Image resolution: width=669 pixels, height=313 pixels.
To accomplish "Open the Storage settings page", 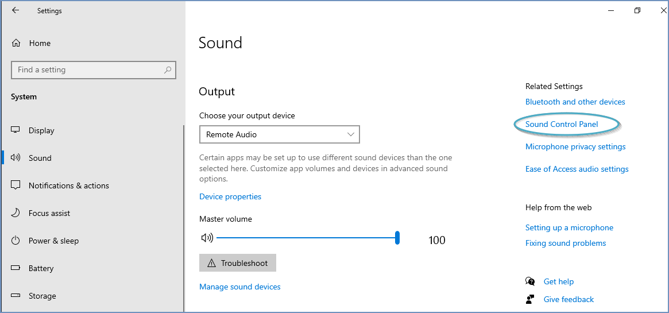I will click(42, 296).
